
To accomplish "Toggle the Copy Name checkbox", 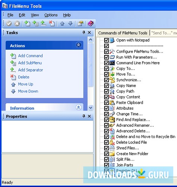I will click(x=106, y=86).
